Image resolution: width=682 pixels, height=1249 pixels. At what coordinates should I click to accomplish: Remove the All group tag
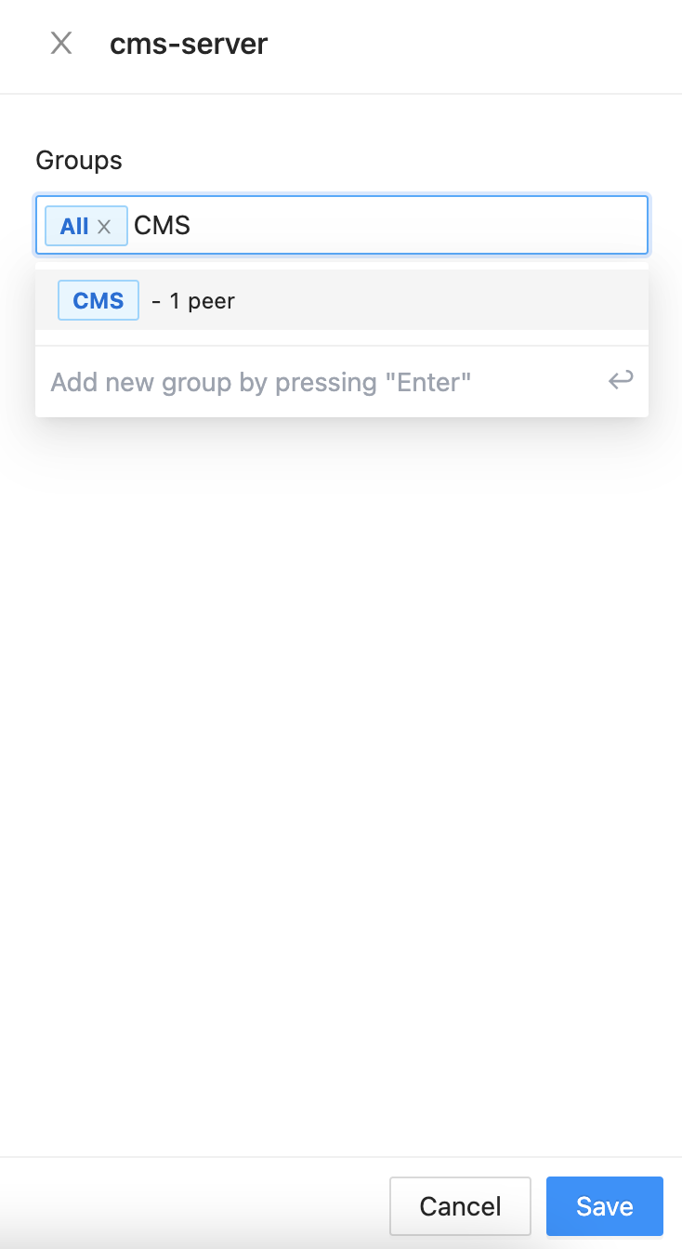pyautogui.click(x=105, y=226)
